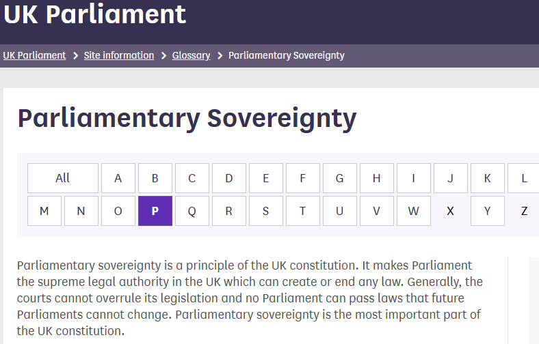This screenshot has width=539, height=344.
Task: Show glossary terms starting with O
Action: coord(118,211)
